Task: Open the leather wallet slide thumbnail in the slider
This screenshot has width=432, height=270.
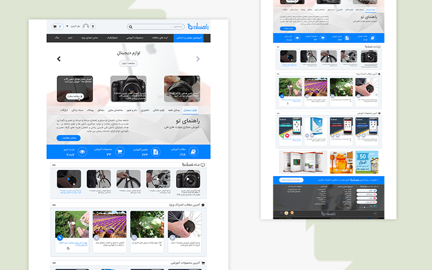Action: [182, 89]
